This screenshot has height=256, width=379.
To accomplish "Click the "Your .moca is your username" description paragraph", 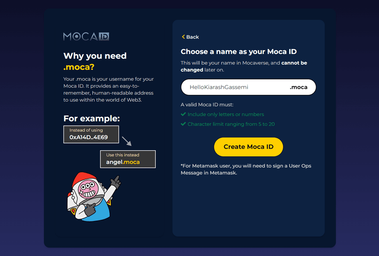I will point(108,89).
